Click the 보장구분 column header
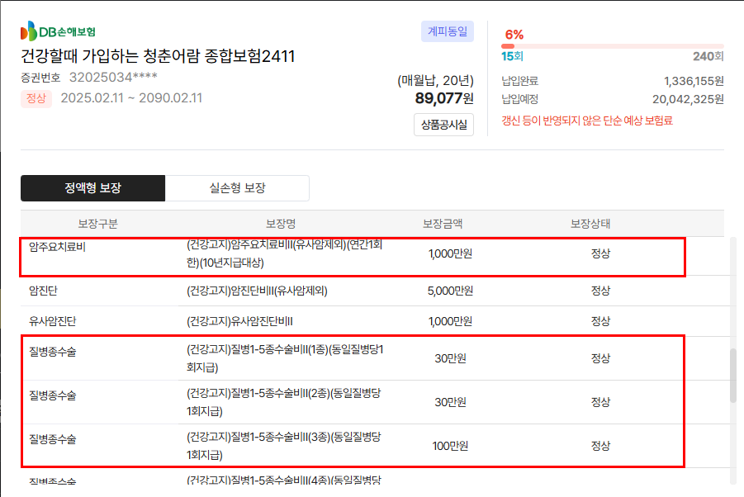744x497 pixels. pos(97,224)
